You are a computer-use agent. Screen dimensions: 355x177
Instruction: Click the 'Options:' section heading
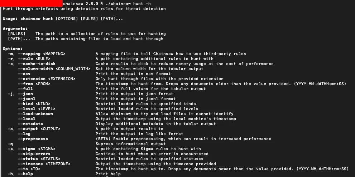(13, 49)
